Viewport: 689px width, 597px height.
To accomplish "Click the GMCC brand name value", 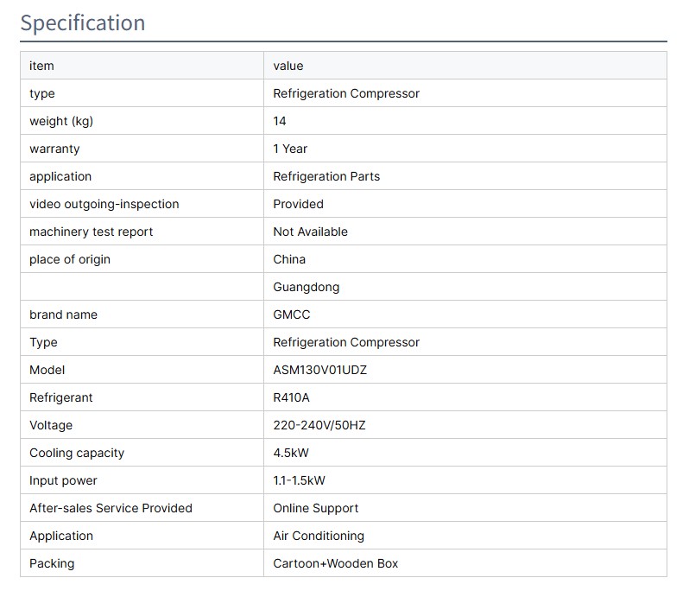I will click(x=292, y=314).
